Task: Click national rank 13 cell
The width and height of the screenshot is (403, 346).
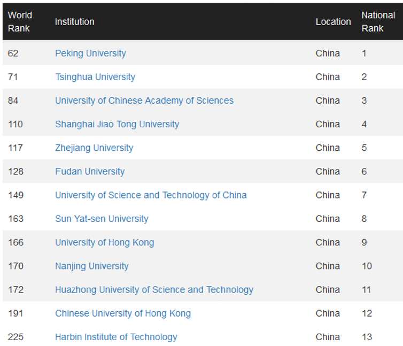Action: pyautogui.click(x=367, y=337)
